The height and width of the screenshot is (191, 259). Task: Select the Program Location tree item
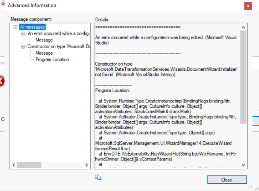pyautogui.click(x=52, y=60)
